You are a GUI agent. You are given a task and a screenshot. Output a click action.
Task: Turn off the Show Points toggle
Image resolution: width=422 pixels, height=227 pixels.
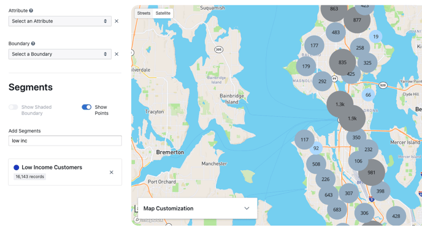pyautogui.click(x=86, y=107)
